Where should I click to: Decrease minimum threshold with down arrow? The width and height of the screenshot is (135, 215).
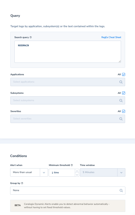click(x=77, y=175)
